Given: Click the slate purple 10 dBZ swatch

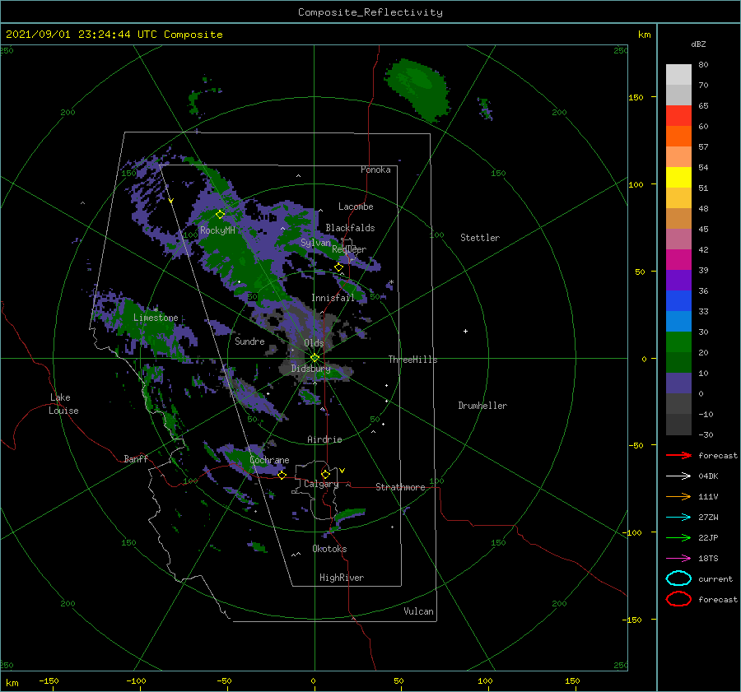Looking at the screenshot, I should point(678,383).
